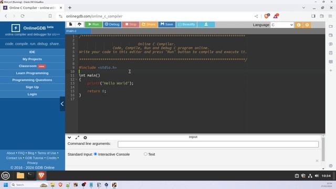Open the Language dropdown showing C
The image size is (336, 189).
(282, 25)
